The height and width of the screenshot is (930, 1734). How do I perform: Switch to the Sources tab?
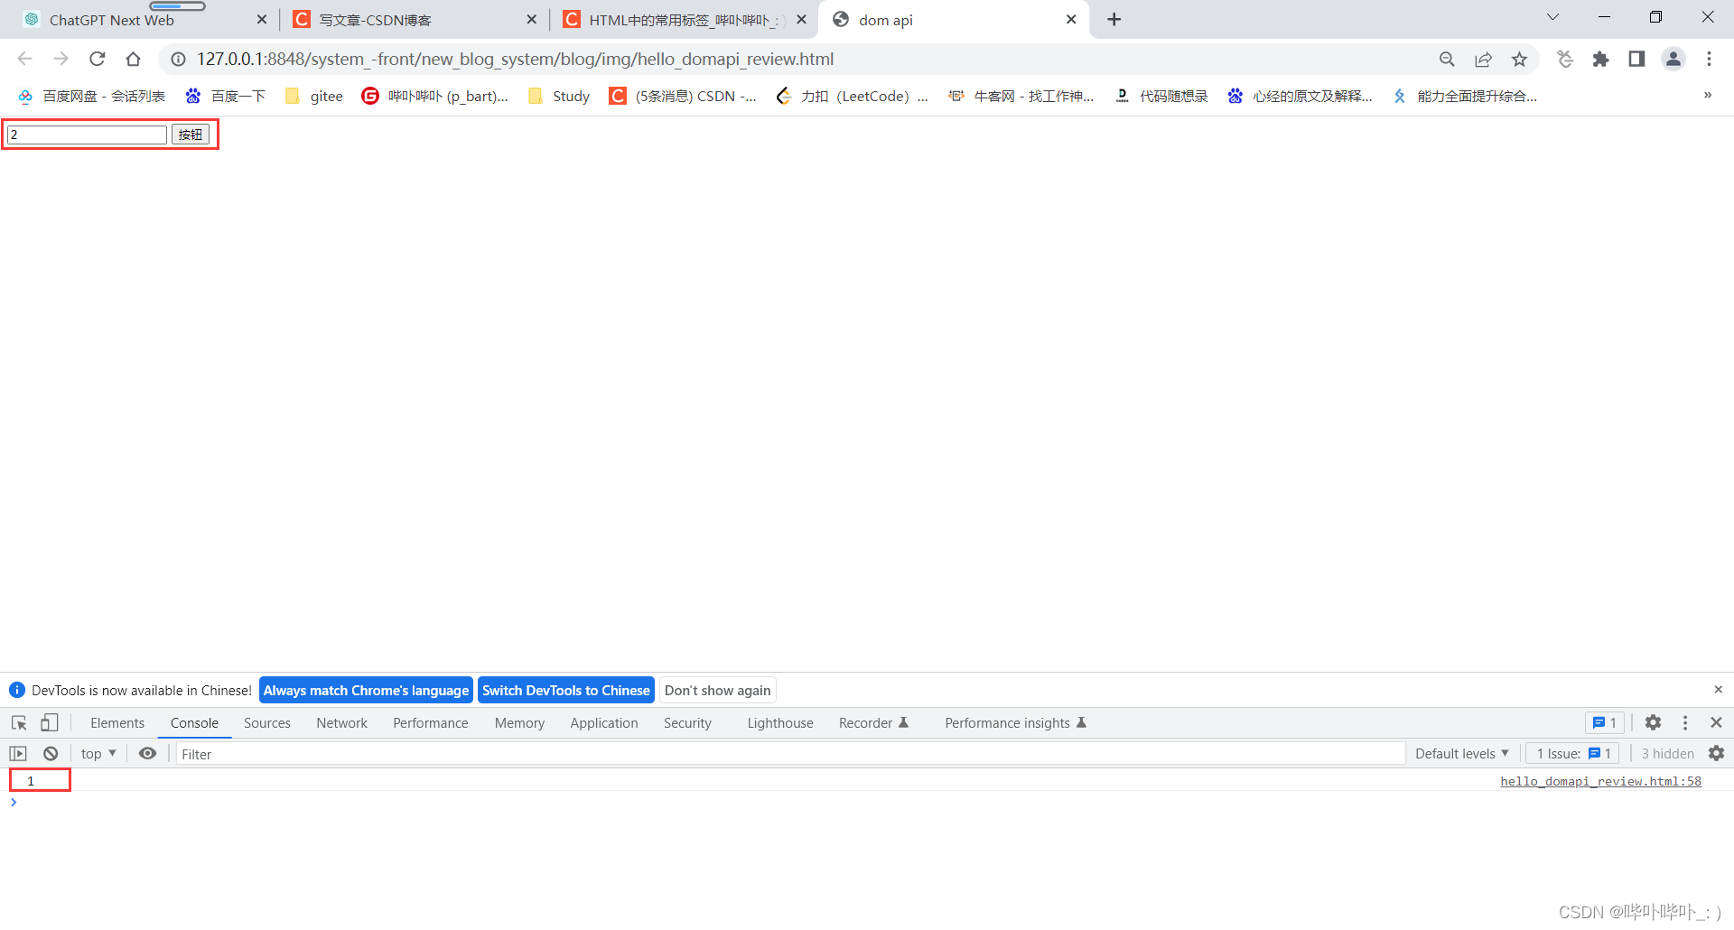point(267,723)
